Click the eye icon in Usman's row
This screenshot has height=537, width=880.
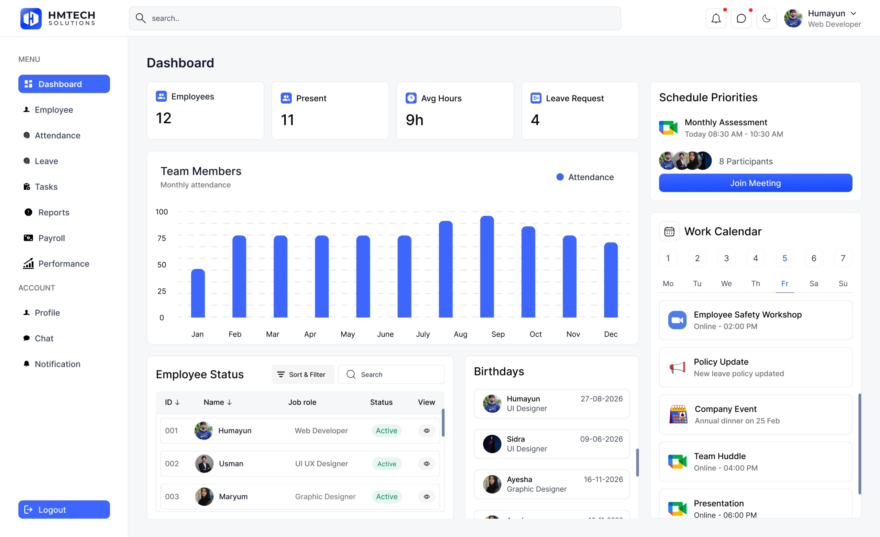pyautogui.click(x=427, y=464)
